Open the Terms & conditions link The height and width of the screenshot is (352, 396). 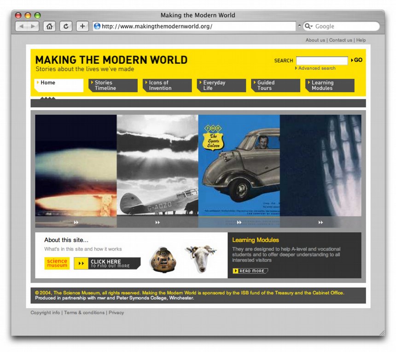tap(84, 312)
